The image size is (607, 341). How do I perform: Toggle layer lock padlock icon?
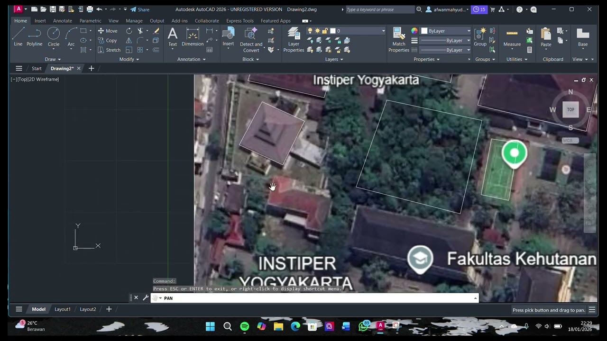(x=324, y=31)
